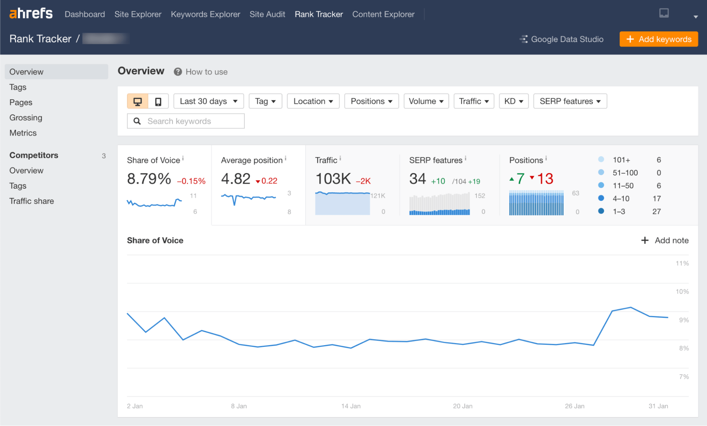Select the Traffic share menu item
The width and height of the screenshot is (707, 426).
coord(31,200)
